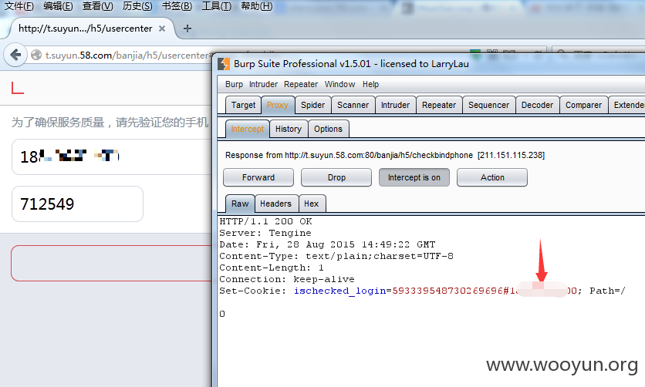
Task: Switch to the Decoder tab
Action: (537, 105)
